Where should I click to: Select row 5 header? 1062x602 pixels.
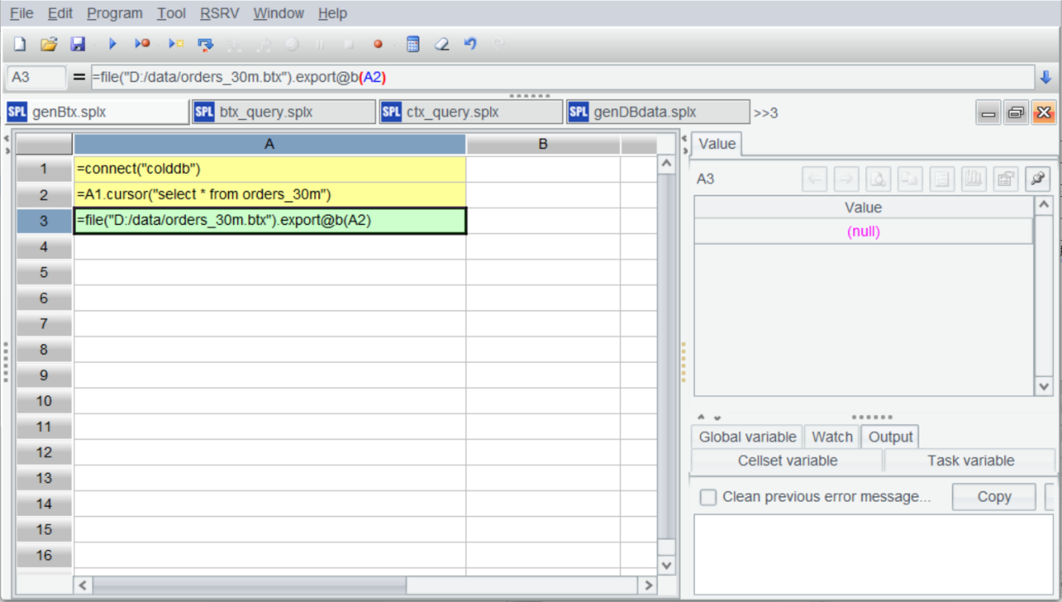pyautogui.click(x=44, y=273)
